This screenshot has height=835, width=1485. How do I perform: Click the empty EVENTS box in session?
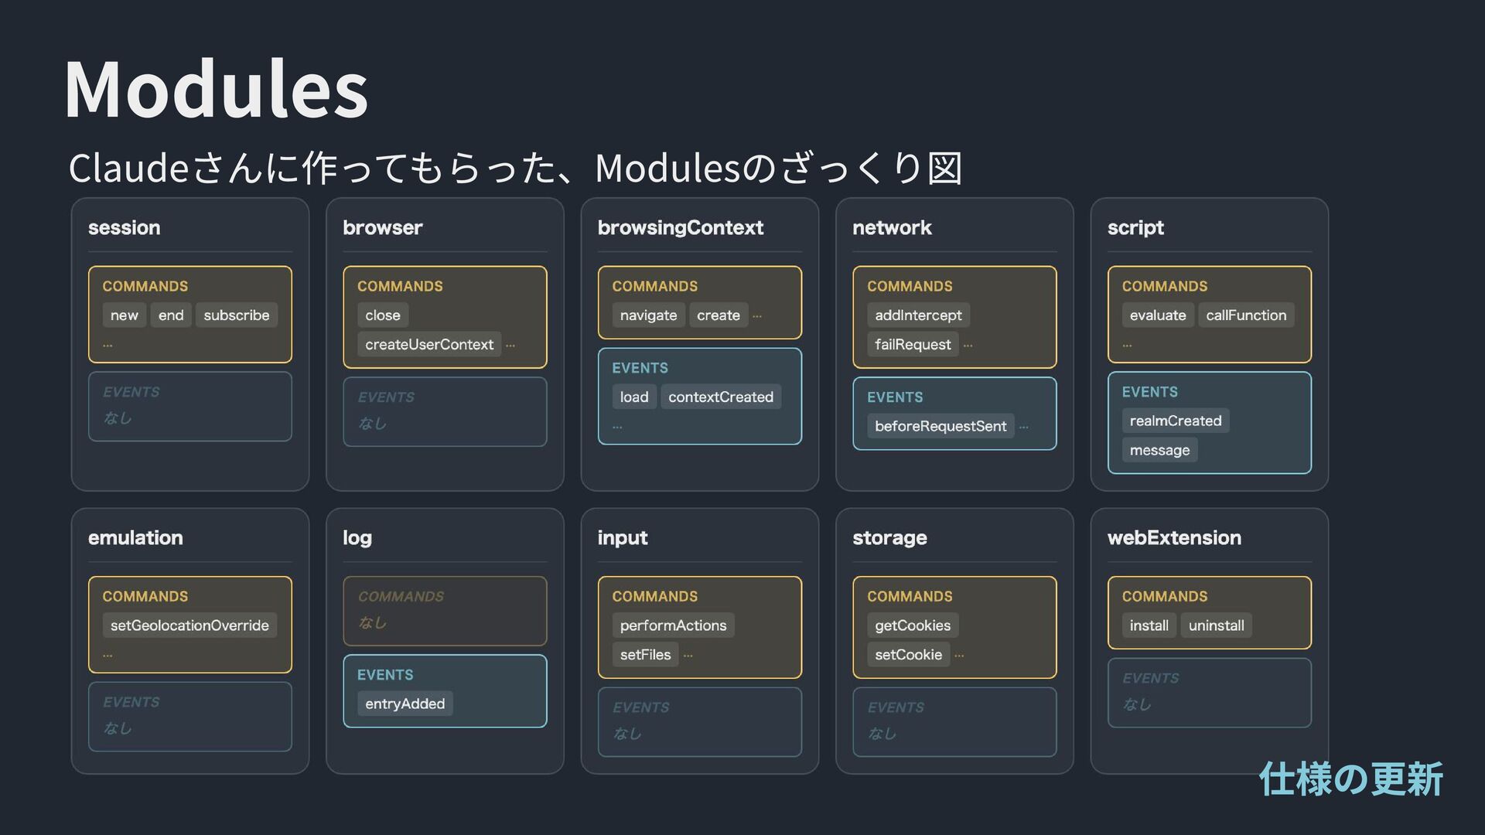(x=189, y=407)
